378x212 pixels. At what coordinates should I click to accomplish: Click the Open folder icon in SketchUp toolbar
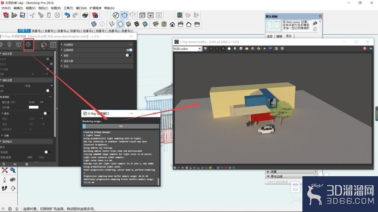(14, 15)
